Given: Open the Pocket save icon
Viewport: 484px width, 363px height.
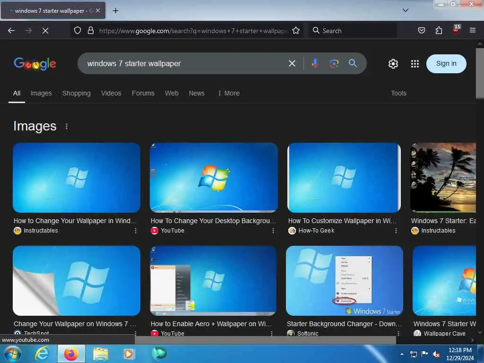Looking at the screenshot, I should 421,30.
